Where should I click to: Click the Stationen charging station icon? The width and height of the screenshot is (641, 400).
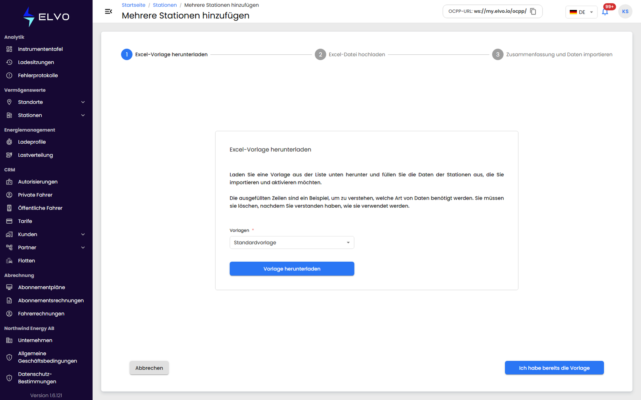click(9, 115)
